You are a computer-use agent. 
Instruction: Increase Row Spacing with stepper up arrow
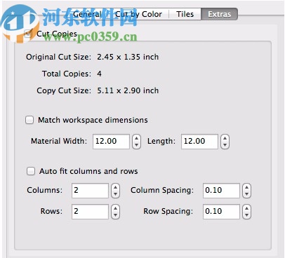(x=246, y=208)
